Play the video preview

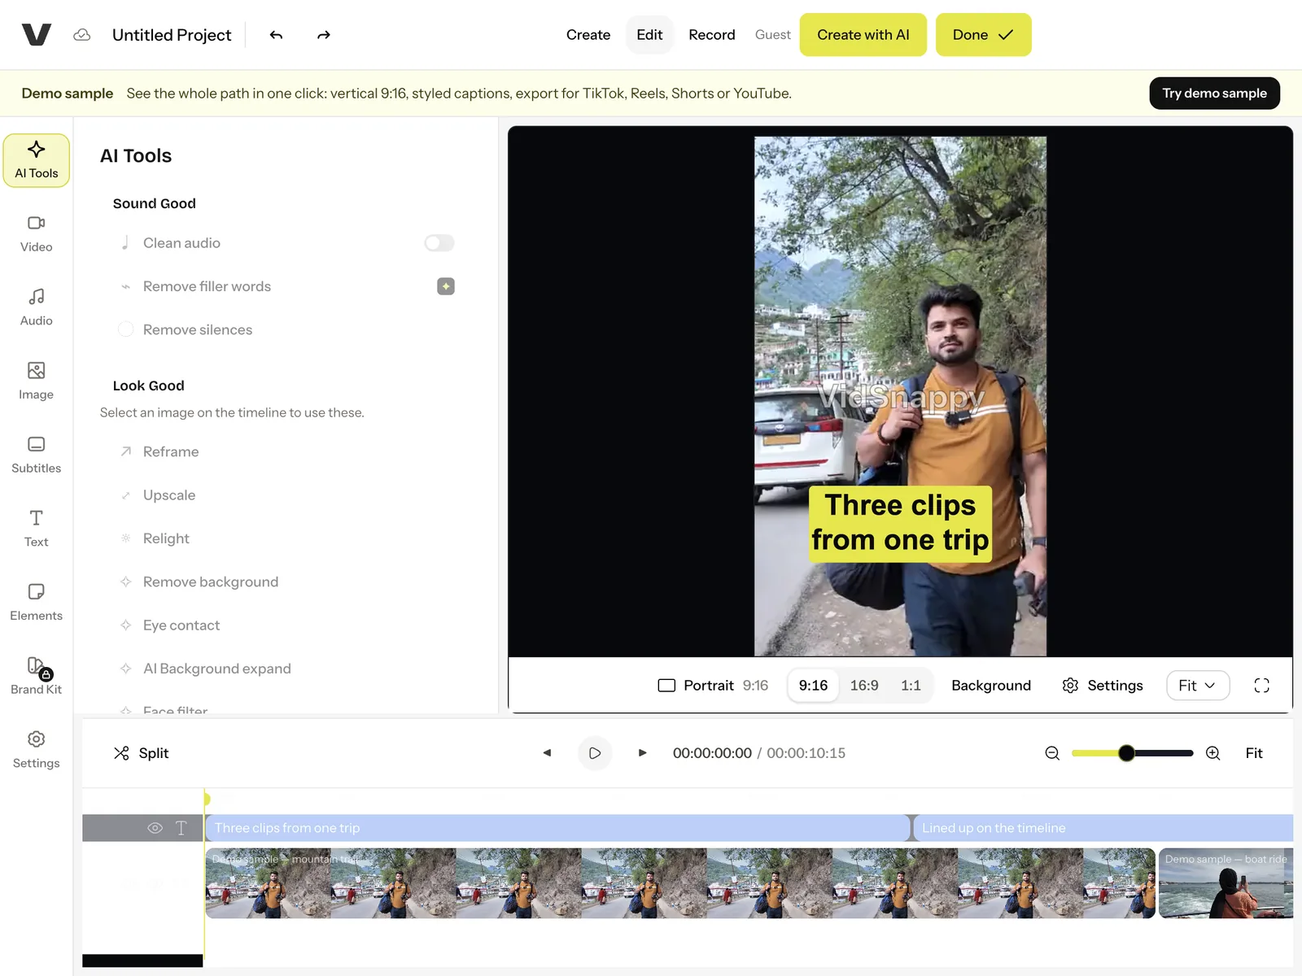click(595, 753)
